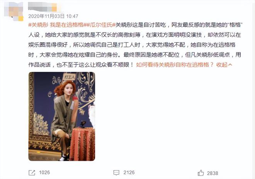Click the like count 2838

coord(212,173)
